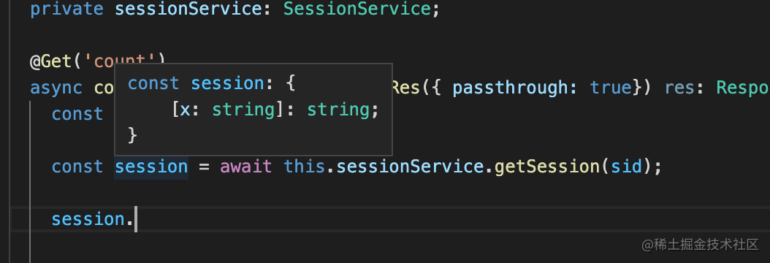This screenshot has width=770, height=263.
Task: Click the SessionService type name
Action: coord(356,9)
